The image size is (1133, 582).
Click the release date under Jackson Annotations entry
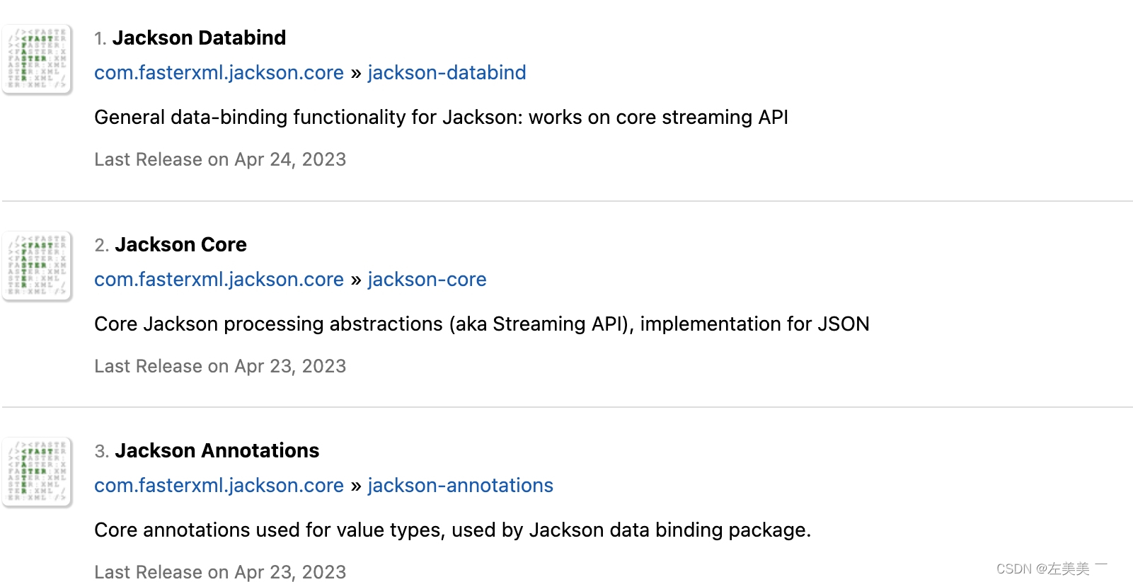tap(220, 571)
